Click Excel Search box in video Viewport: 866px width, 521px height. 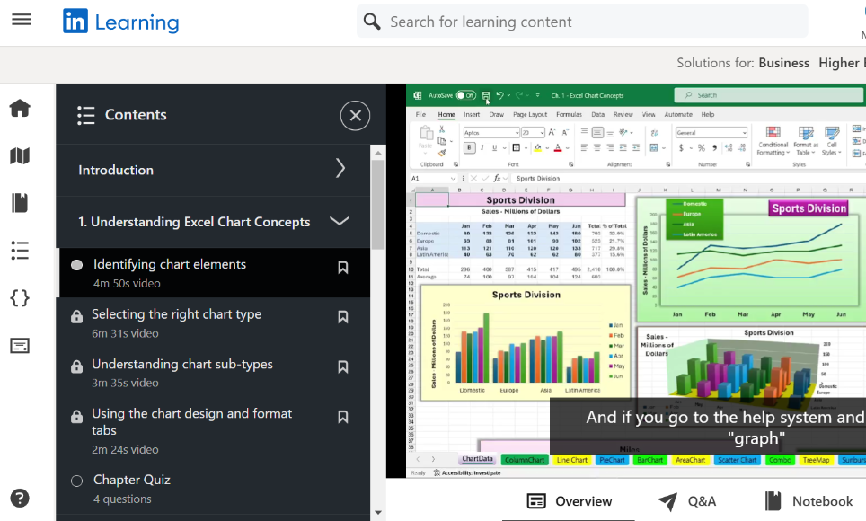coord(768,95)
